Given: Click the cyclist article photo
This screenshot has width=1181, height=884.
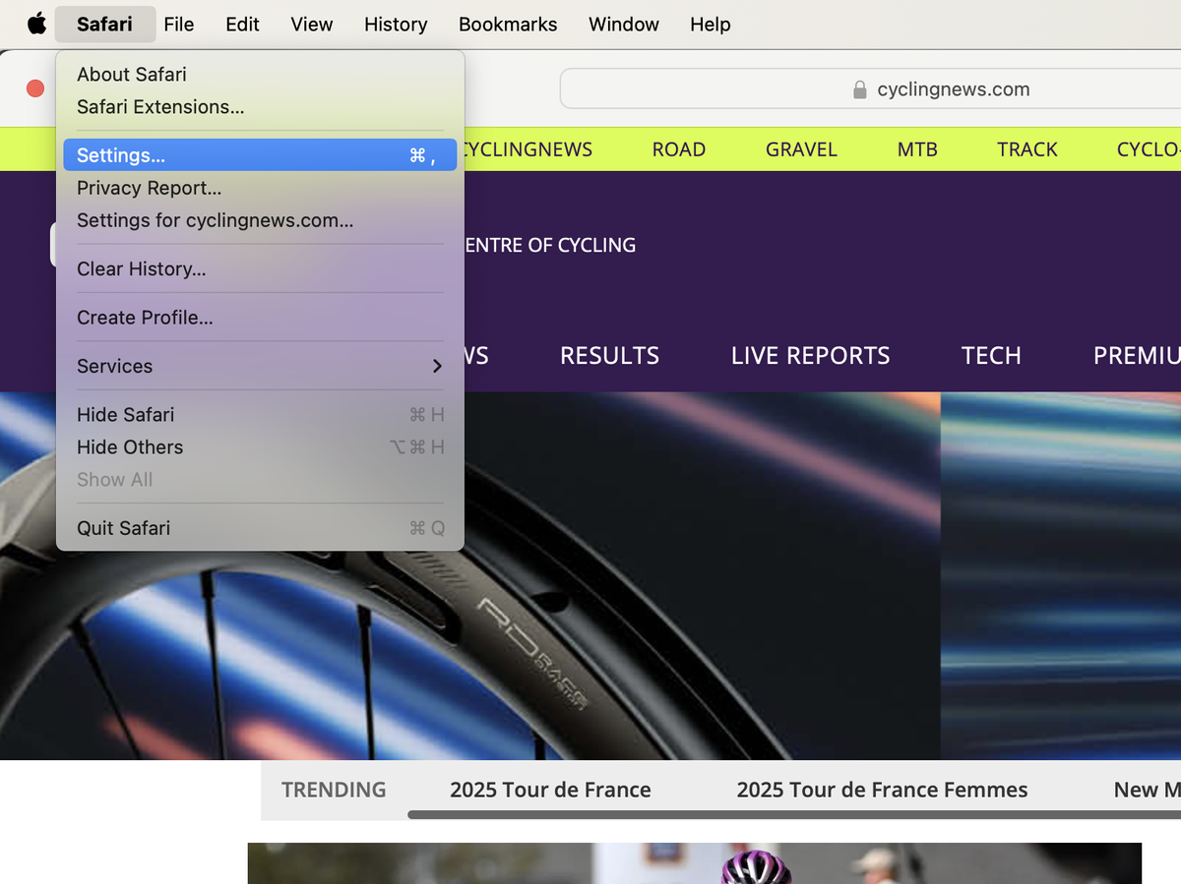Looking at the screenshot, I should tap(694, 863).
